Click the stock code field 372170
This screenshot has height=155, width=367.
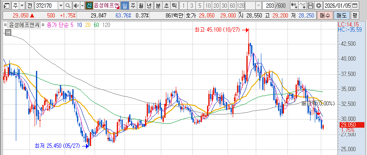pos(46,6)
